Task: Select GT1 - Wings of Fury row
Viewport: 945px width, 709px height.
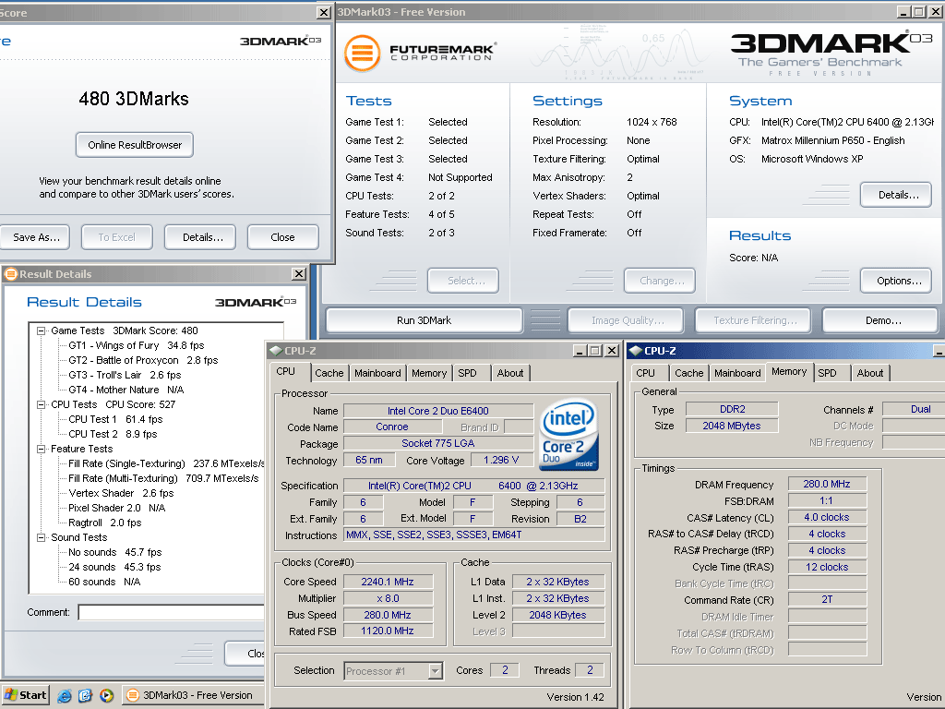Action: (137, 345)
